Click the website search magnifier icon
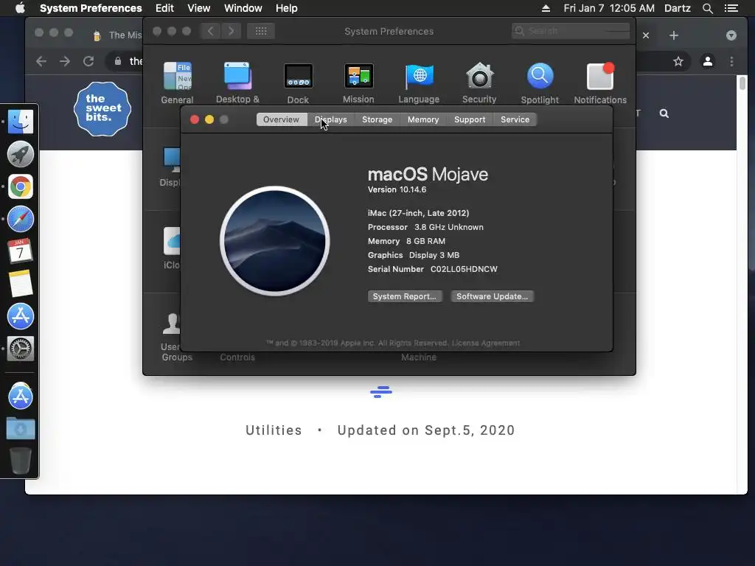This screenshot has height=566, width=755. tap(664, 113)
